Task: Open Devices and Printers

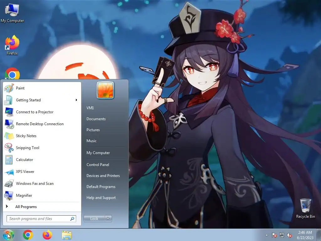Action: click(x=103, y=176)
